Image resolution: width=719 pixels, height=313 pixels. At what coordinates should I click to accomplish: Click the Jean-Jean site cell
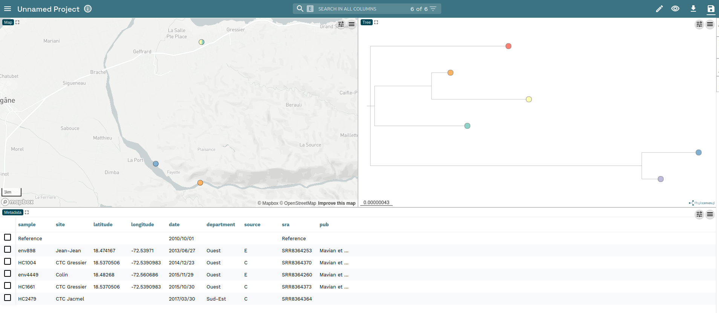coord(68,250)
